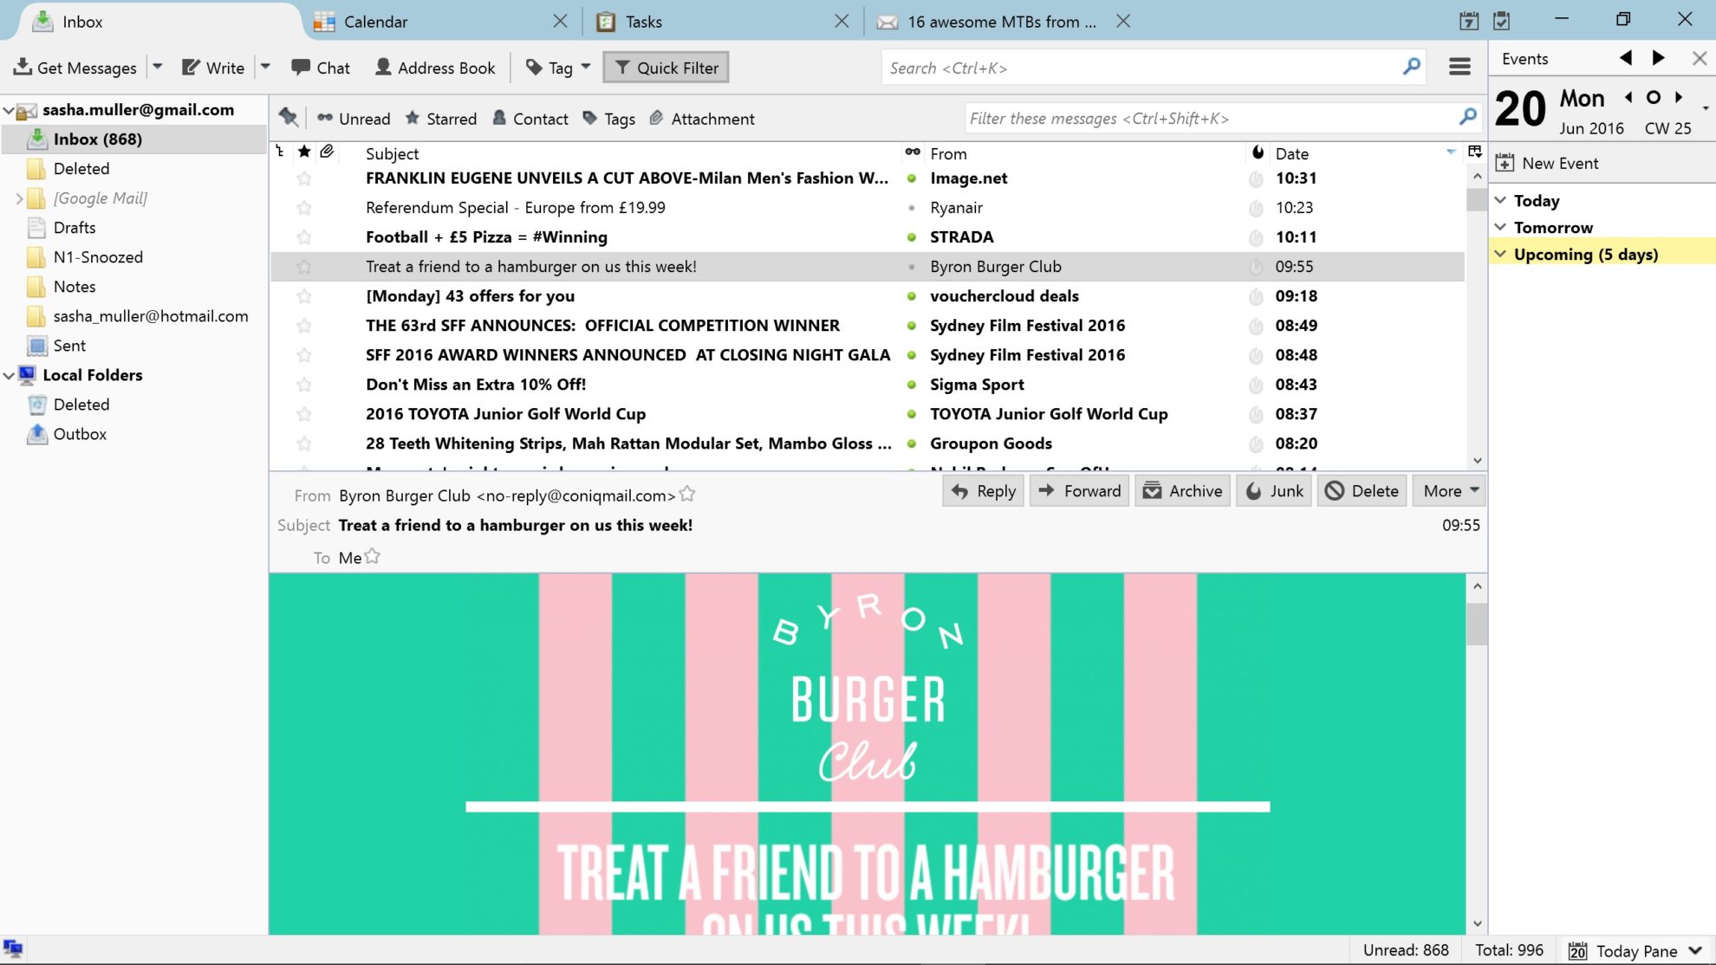Open the Address Book
Viewport: 1716px width, 965px height.
pyautogui.click(x=434, y=67)
